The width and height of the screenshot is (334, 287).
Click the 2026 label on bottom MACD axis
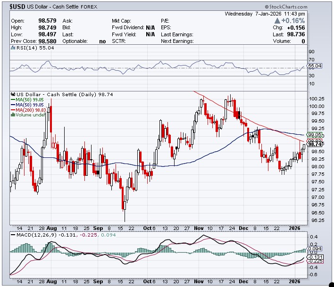point(295,281)
